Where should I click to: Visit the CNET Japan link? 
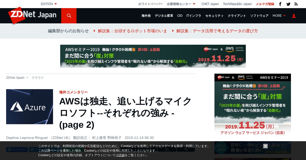pos(210,4)
